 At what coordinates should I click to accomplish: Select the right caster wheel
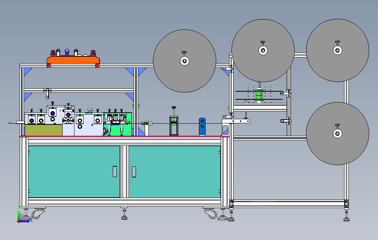click(x=211, y=213)
